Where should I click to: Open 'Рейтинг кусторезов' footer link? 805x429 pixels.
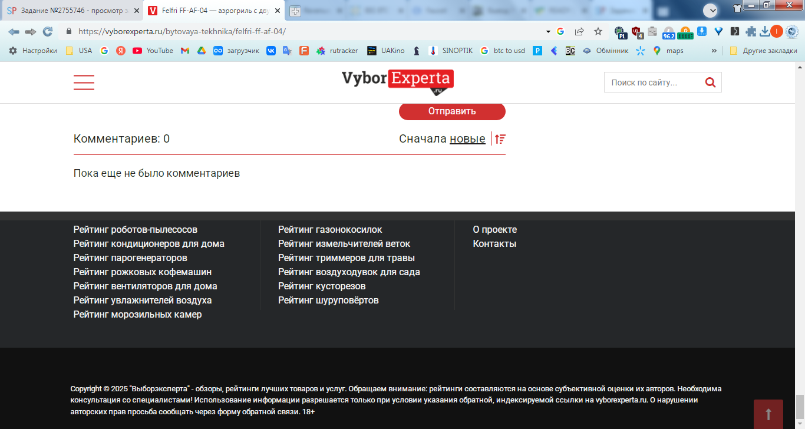[x=322, y=286]
